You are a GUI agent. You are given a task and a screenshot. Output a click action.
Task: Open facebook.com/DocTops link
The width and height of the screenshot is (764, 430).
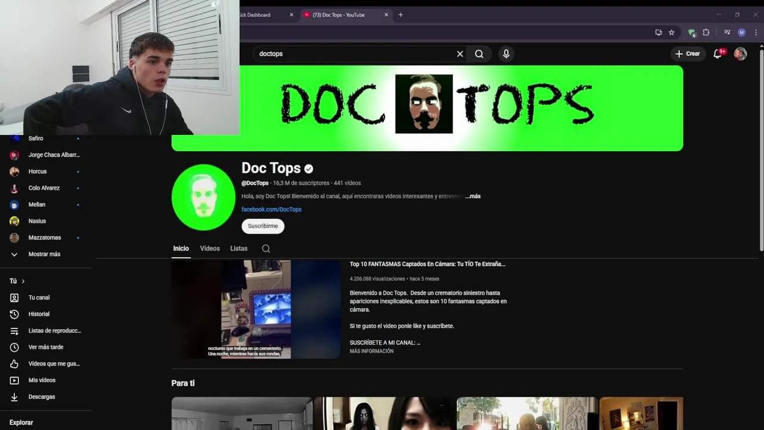(x=271, y=209)
